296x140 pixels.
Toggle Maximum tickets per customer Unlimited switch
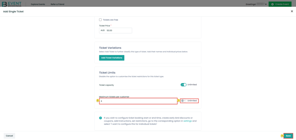coord(184,101)
